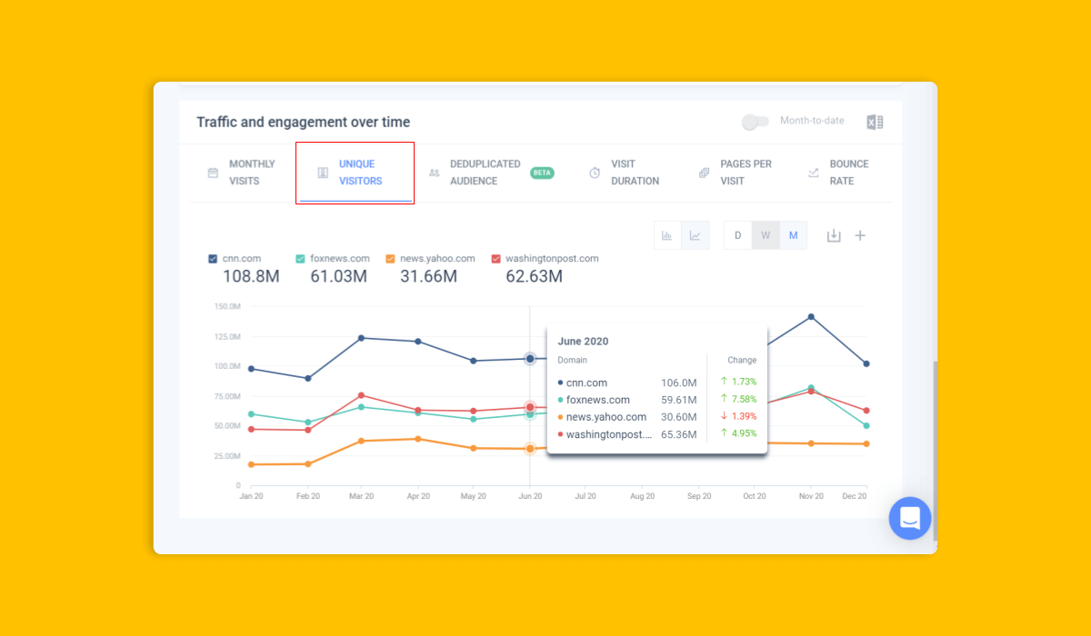Click the cnn.com value 108.8M
This screenshot has width=1091, height=636.
[x=251, y=276]
